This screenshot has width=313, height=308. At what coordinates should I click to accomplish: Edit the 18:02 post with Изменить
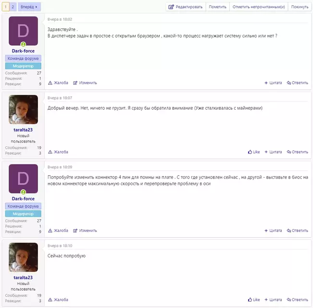point(85,83)
